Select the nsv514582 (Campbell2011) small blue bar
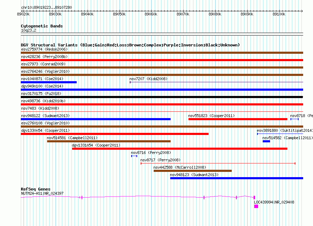 pos(266,141)
